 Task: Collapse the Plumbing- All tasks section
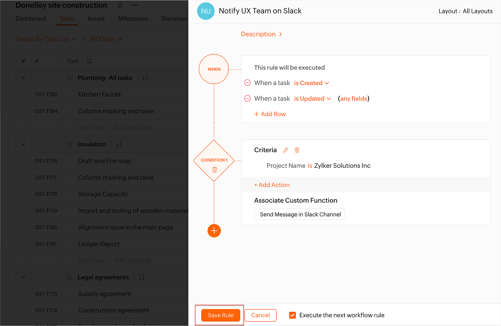(23, 78)
